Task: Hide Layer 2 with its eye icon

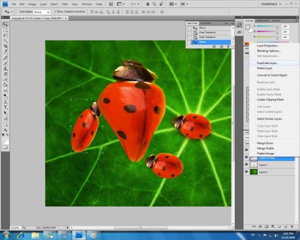Action: click(246, 164)
